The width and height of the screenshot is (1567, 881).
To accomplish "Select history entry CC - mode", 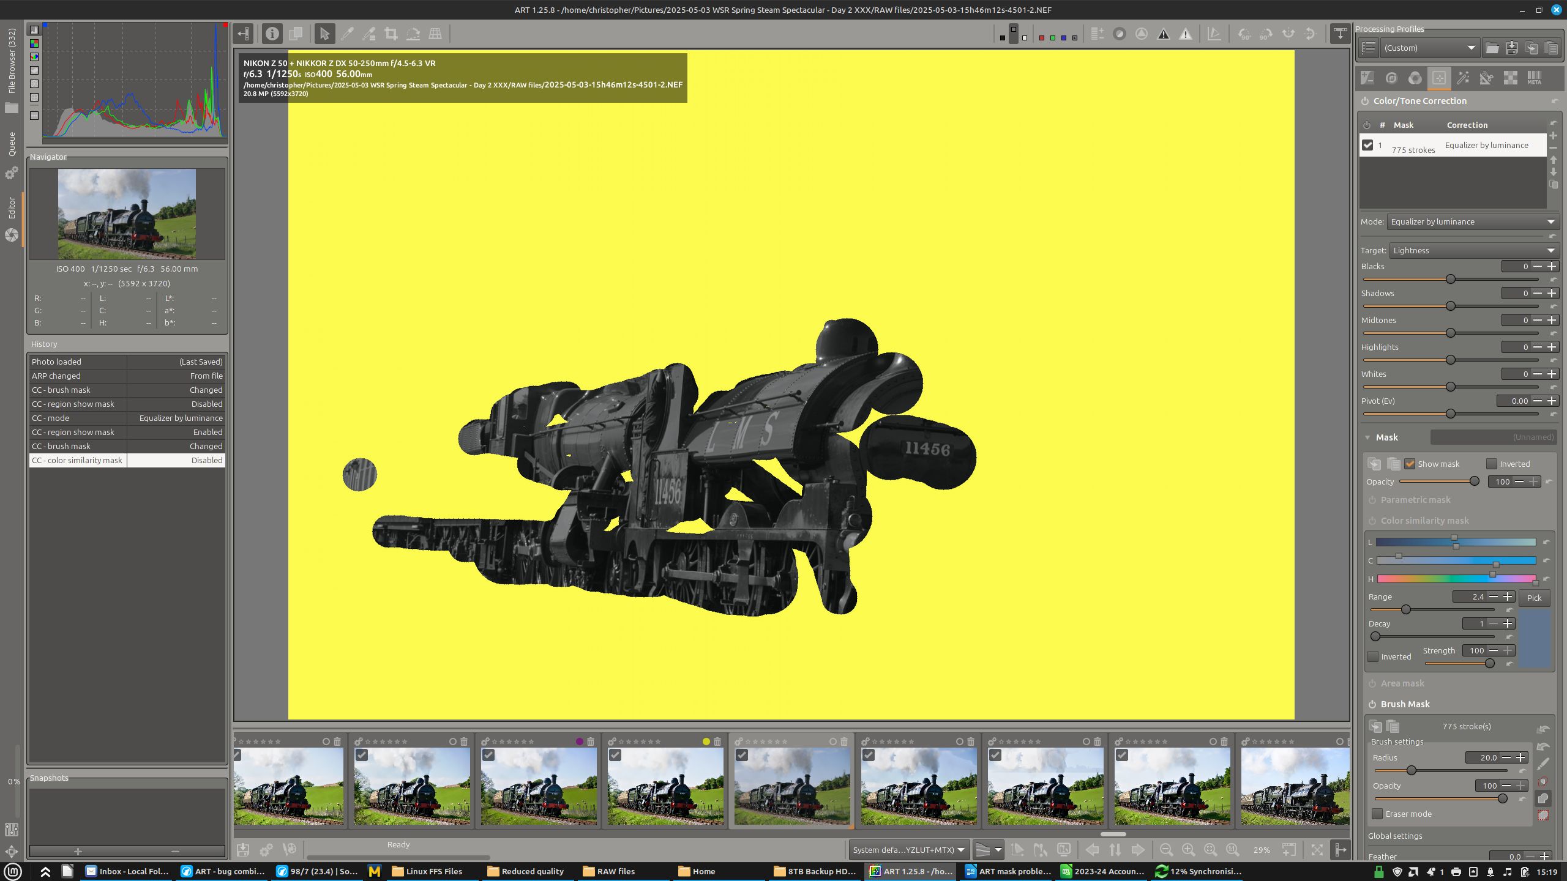I will [127, 418].
